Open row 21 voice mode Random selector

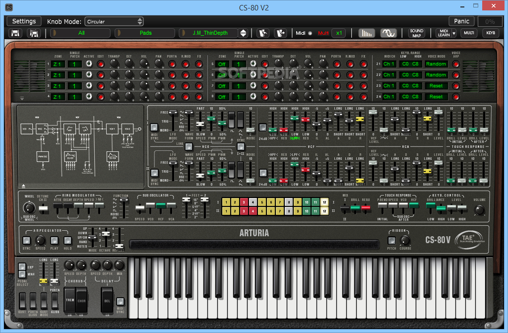pyautogui.click(x=436, y=64)
